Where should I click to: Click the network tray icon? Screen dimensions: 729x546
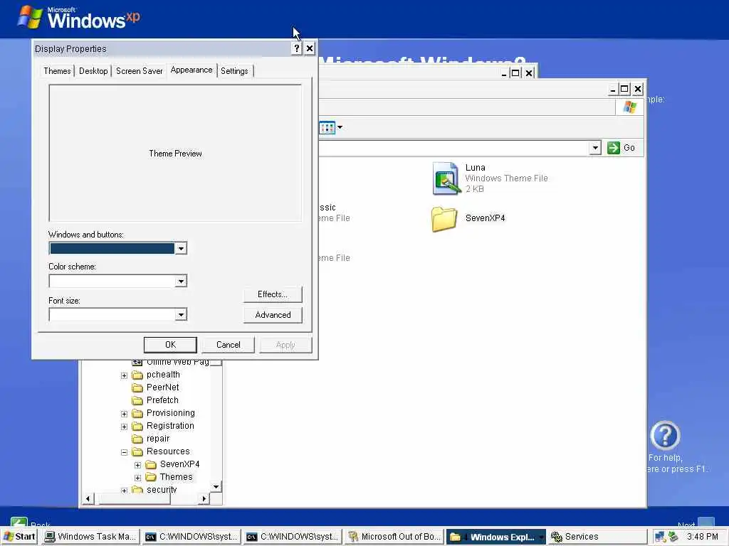(x=660, y=537)
